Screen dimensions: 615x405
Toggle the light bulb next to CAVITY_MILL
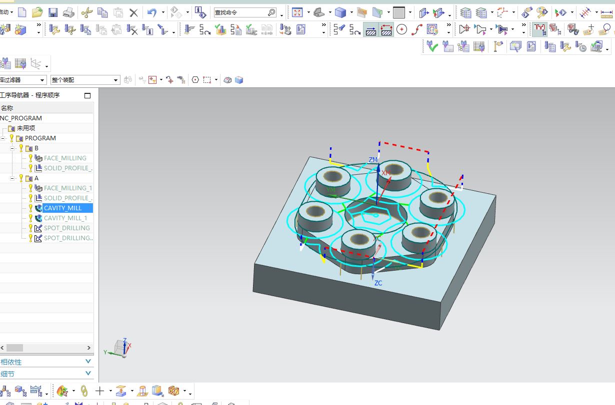[30, 208]
